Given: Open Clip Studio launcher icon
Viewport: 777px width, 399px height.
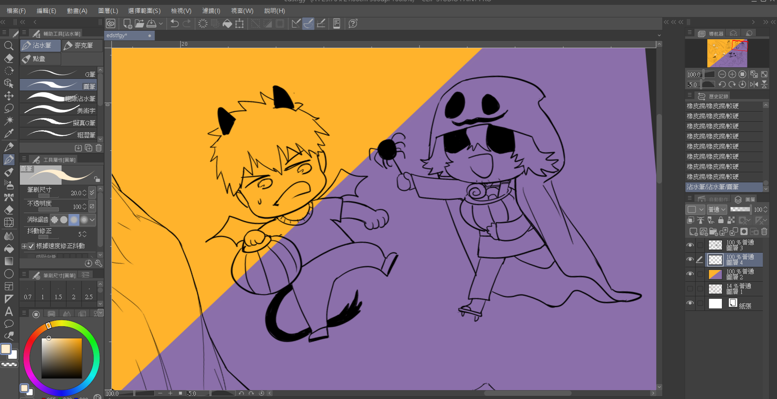Looking at the screenshot, I should point(111,23).
